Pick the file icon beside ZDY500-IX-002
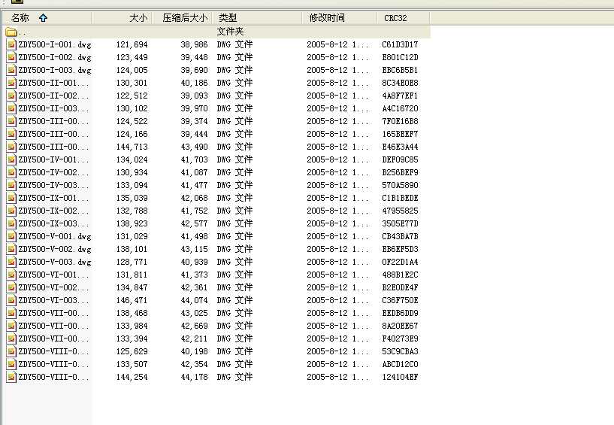614x425 pixels. point(11,211)
